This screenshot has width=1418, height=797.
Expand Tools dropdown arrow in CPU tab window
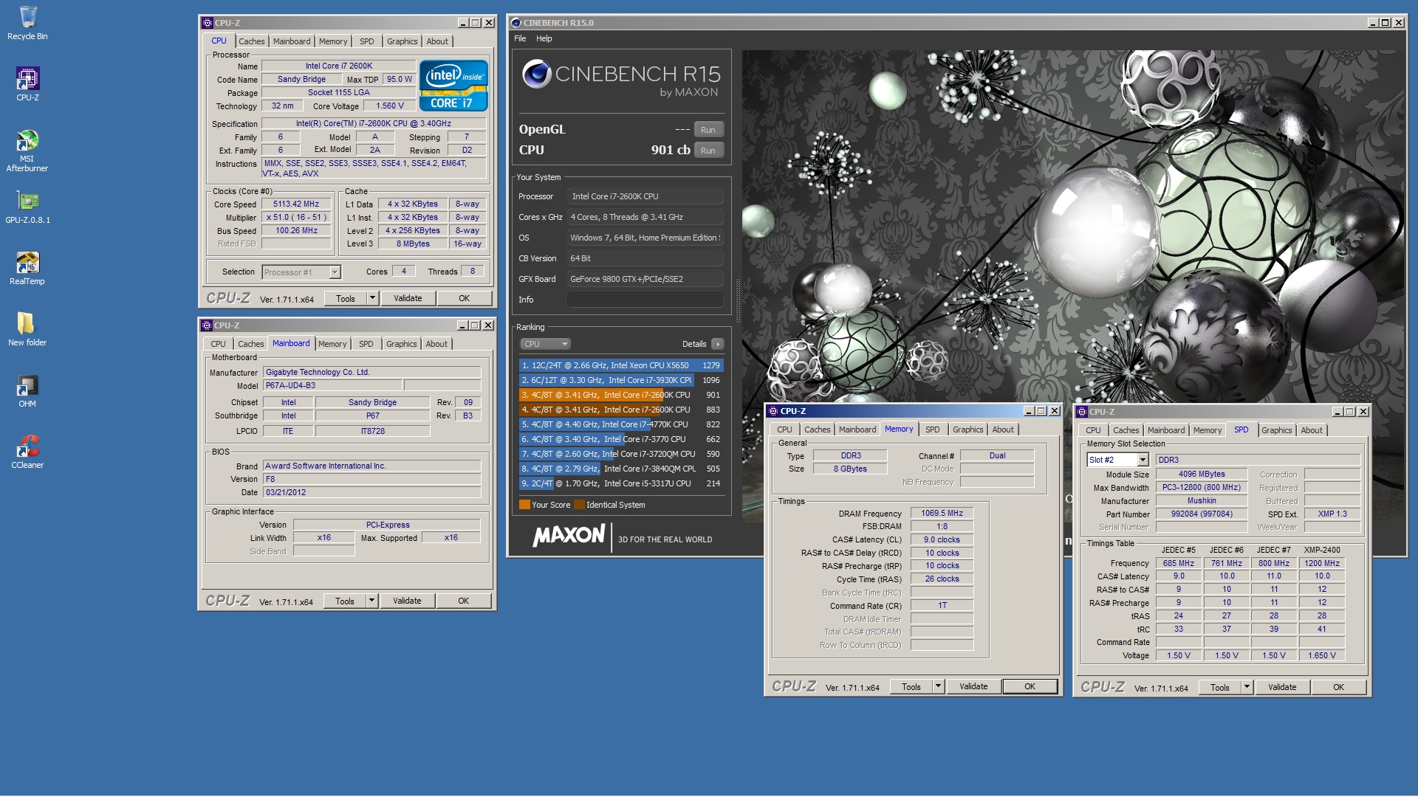click(x=372, y=298)
